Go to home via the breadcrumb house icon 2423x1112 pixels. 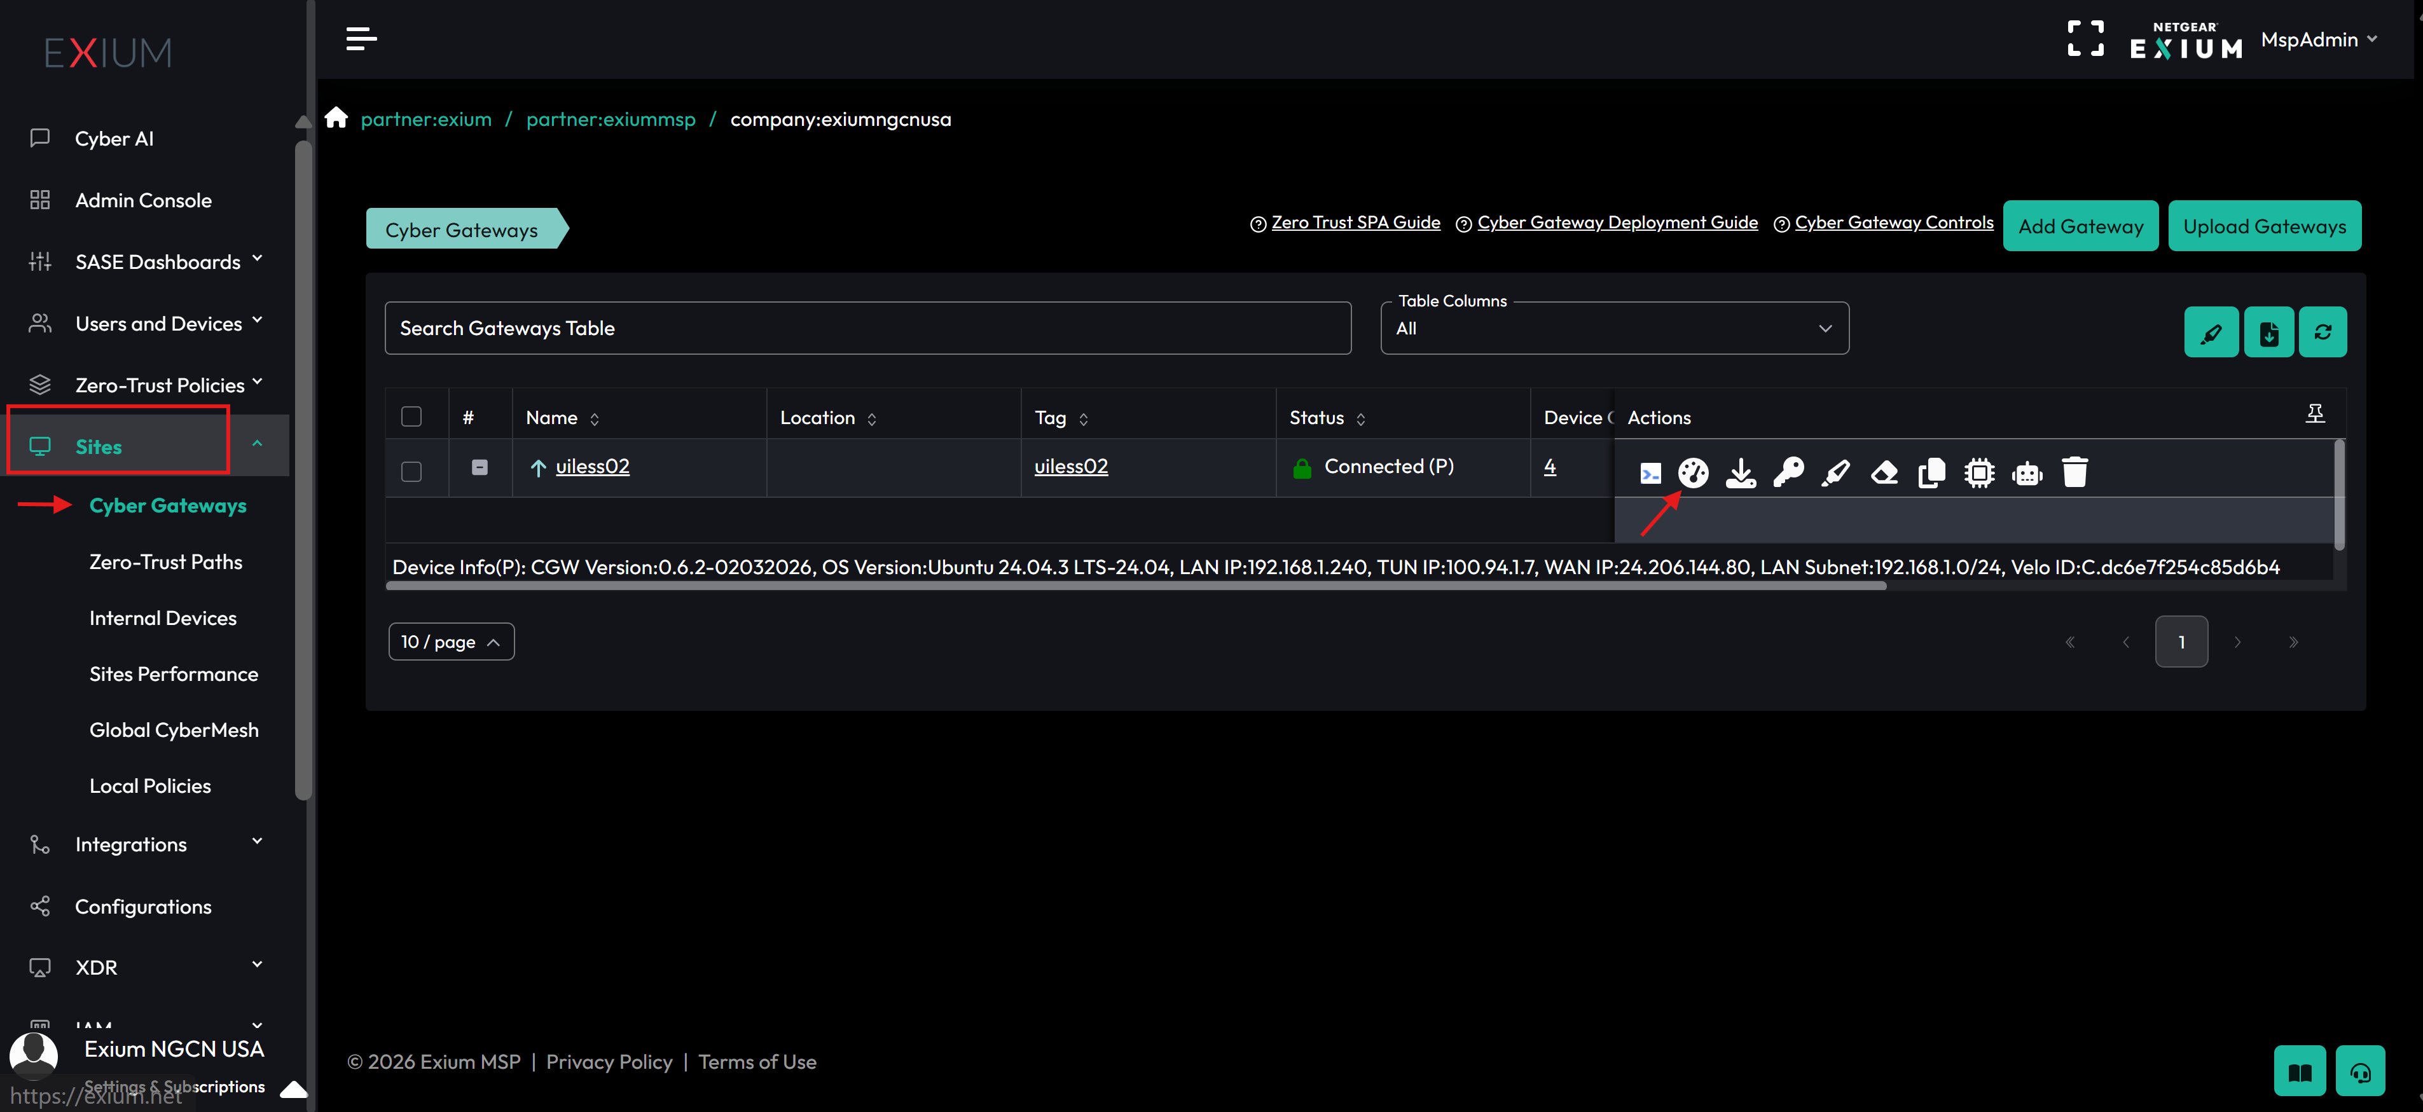coord(336,118)
